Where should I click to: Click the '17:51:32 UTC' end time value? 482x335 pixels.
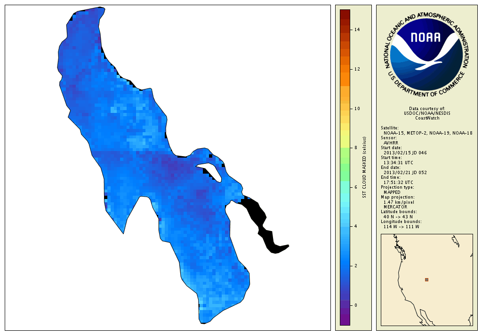(x=398, y=182)
